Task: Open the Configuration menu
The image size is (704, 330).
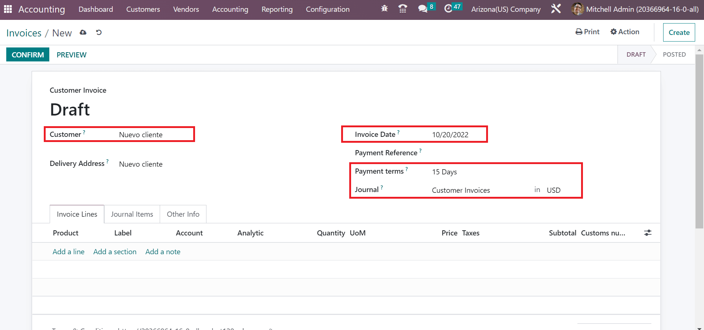Action: pyautogui.click(x=328, y=9)
